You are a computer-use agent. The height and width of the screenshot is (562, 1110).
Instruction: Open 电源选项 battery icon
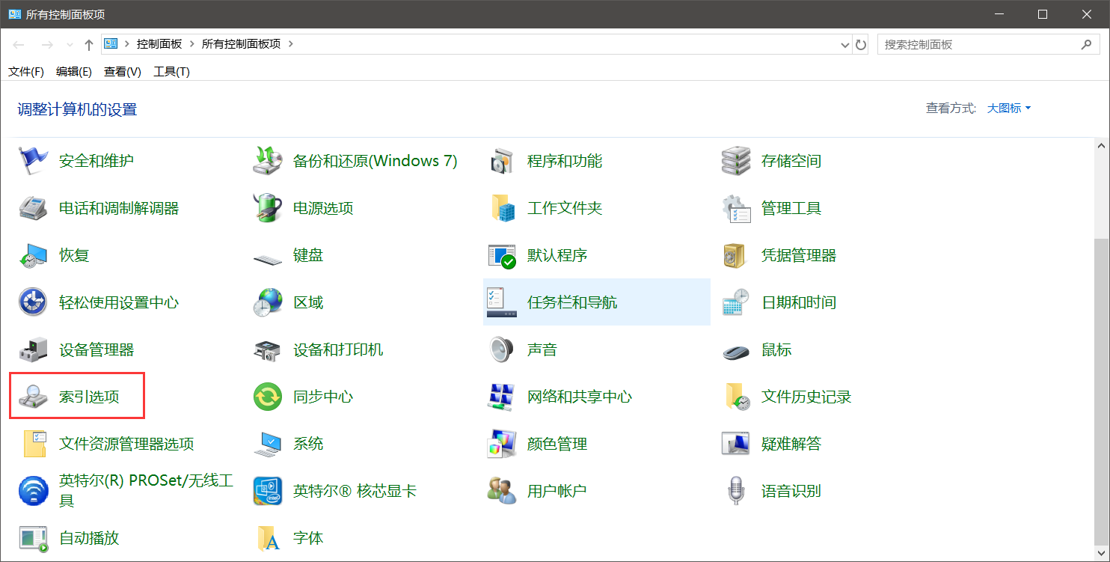coord(268,208)
